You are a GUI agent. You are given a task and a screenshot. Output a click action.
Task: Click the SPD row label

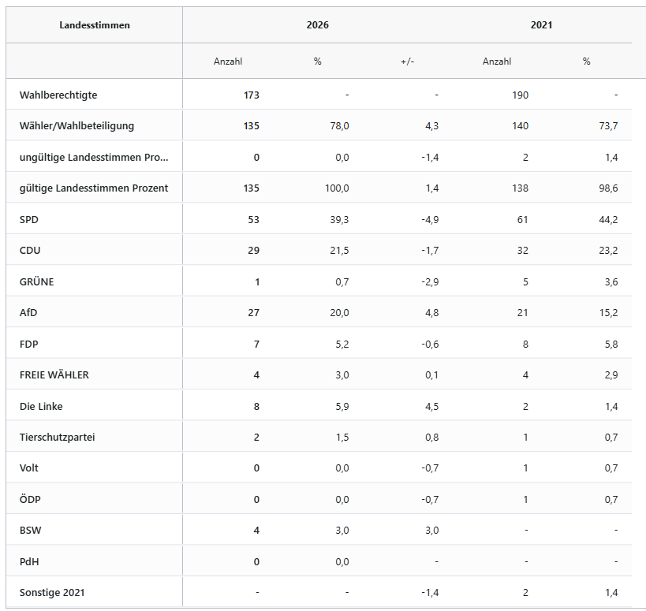[29, 219]
